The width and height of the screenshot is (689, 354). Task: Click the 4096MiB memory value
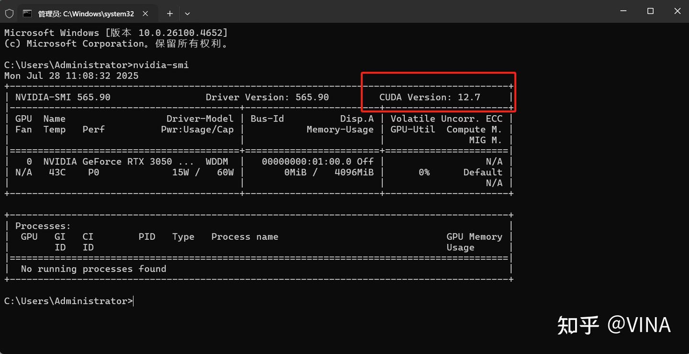354,172
